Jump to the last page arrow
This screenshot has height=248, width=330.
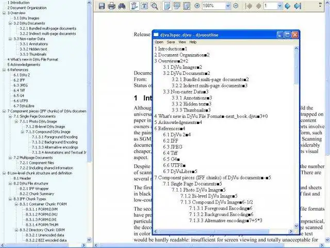[298, 6]
